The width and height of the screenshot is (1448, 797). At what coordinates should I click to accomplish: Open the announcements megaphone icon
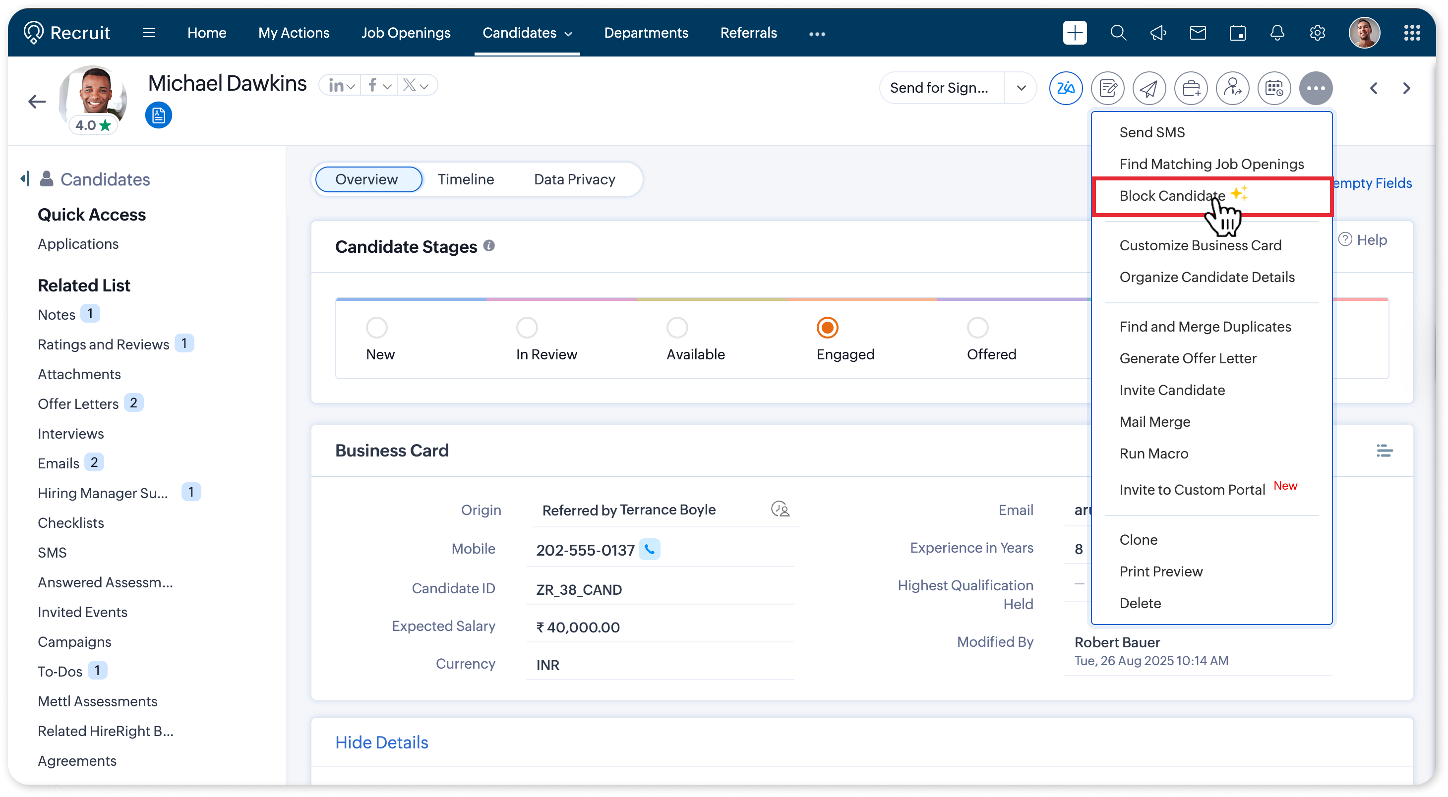point(1158,33)
